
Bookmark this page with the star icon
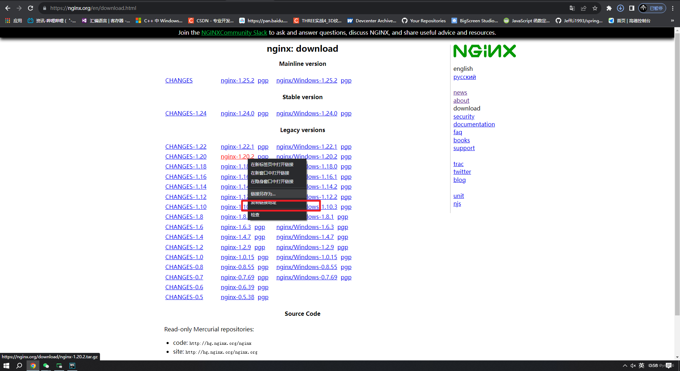point(595,8)
